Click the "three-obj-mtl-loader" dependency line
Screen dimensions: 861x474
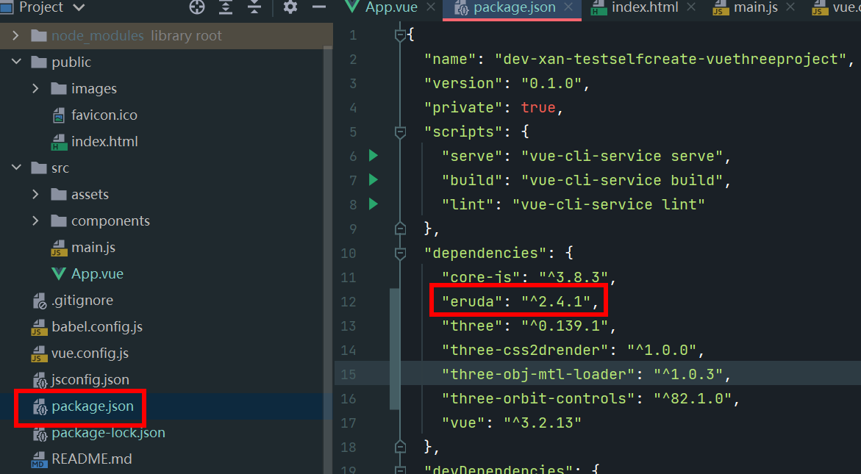[587, 374]
